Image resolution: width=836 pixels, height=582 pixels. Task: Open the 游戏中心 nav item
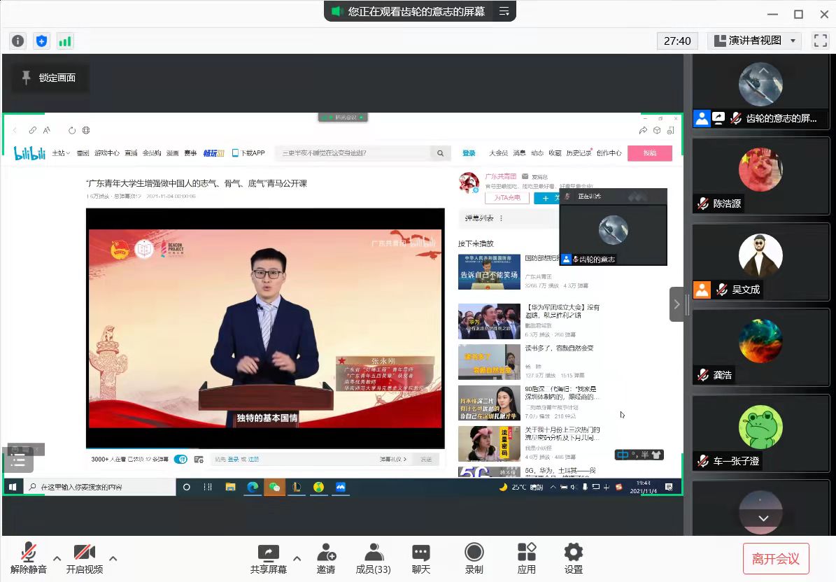tap(106, 153)
